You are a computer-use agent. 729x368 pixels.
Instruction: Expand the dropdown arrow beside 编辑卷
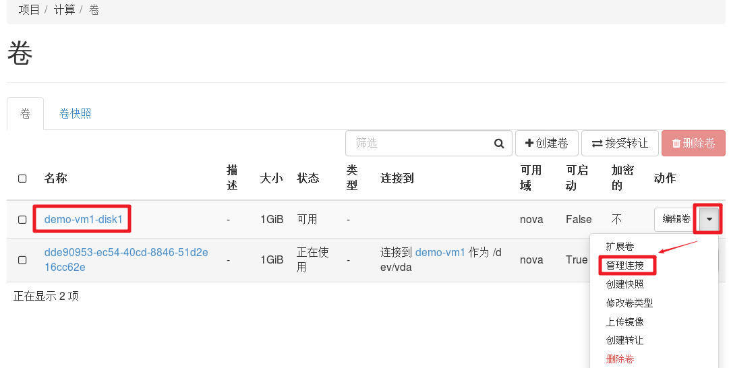709,219
